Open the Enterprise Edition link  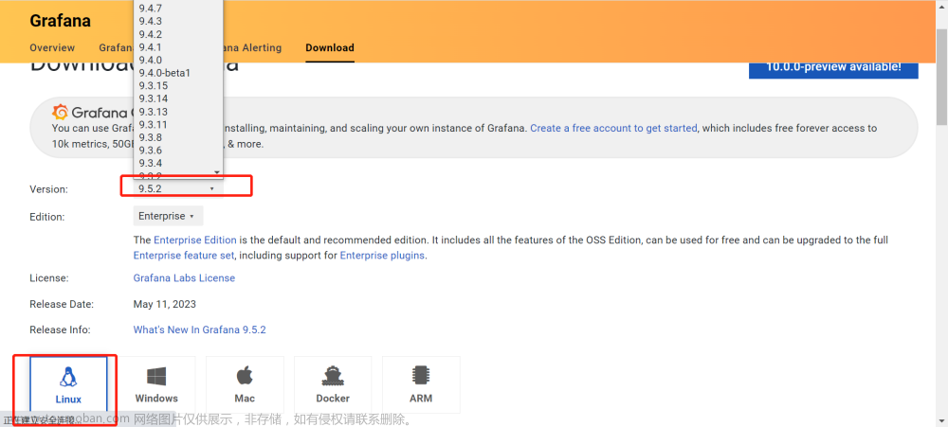click(x=194, y=240)
